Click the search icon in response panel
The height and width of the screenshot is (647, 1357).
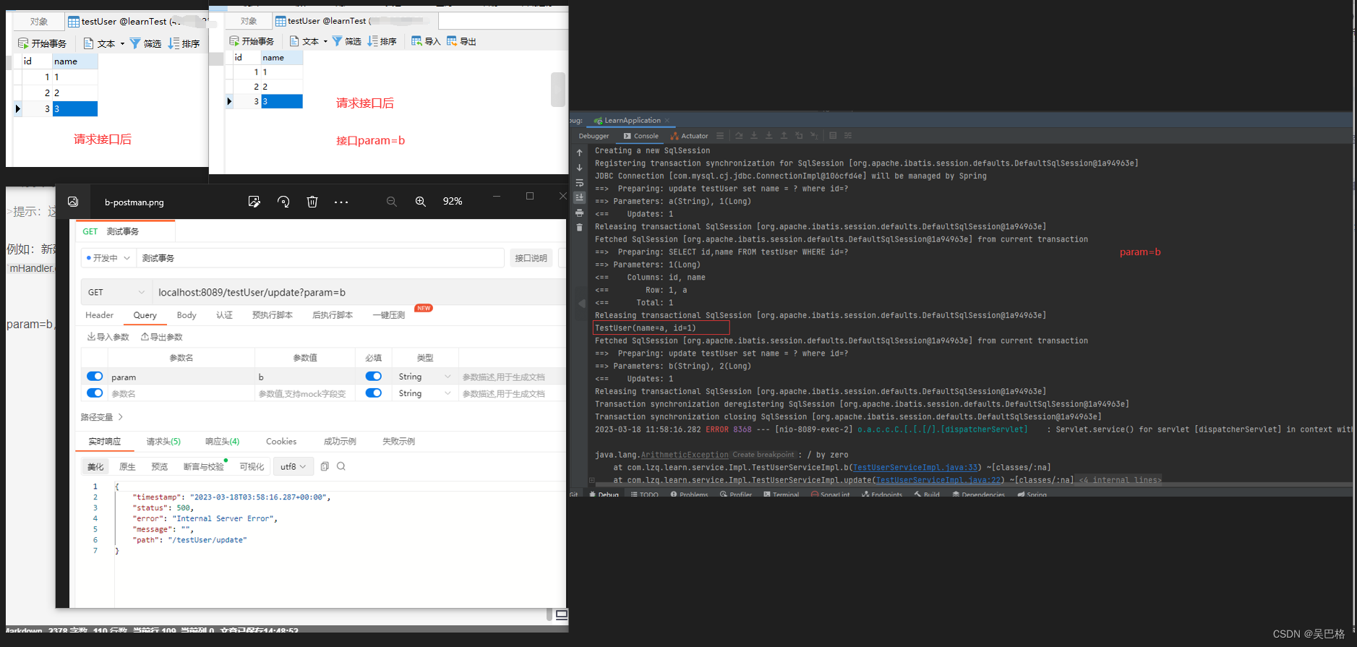pos(341,466)
